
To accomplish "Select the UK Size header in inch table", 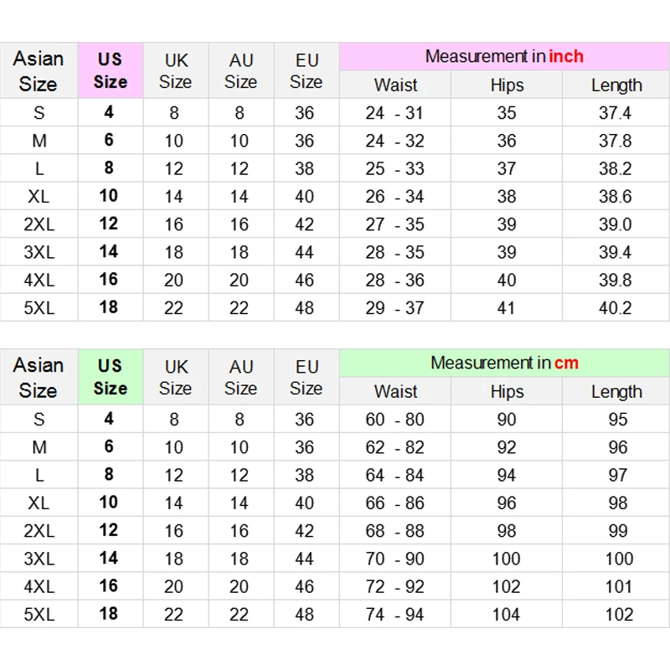I will [x=176, y=70].
